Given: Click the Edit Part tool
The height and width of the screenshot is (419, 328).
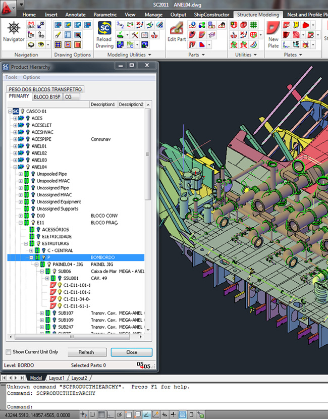Looking at the screenshot, I should [177, 32].
